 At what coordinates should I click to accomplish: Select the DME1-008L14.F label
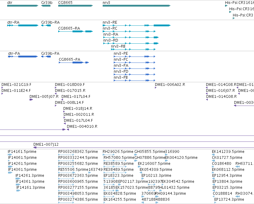point(69,103)
